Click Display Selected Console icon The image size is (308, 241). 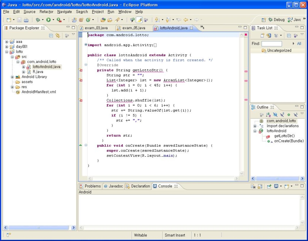click(276, 186)
